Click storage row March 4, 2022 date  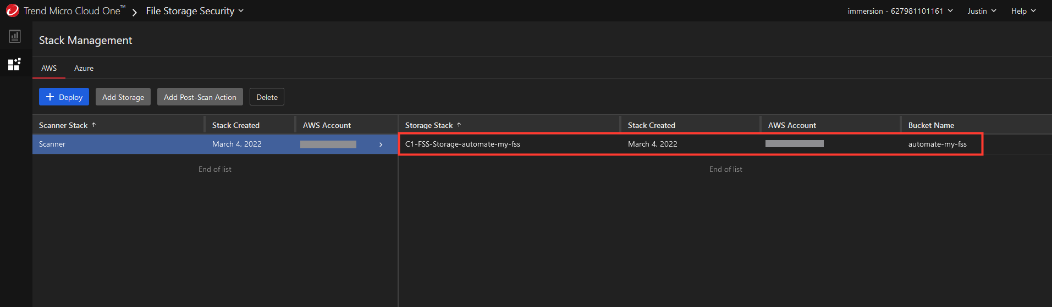pyautogui.click(x=653, y=144)
